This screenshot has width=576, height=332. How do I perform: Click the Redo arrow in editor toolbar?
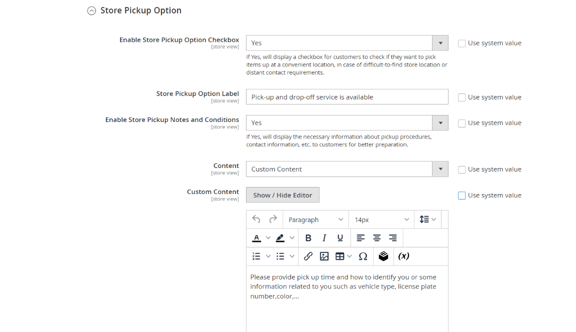click(x=273, y=219)
